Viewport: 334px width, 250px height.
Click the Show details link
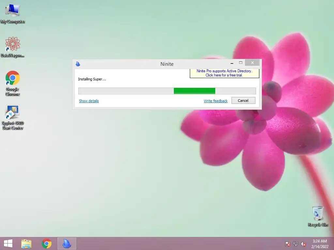[89, 101]
